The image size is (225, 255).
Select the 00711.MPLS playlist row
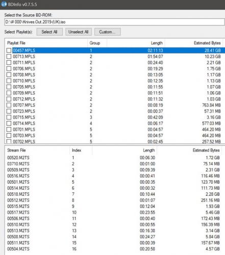click(x=115, y=63)
